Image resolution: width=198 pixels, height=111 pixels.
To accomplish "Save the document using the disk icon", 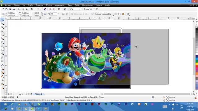I will click(x=10, y=9).
